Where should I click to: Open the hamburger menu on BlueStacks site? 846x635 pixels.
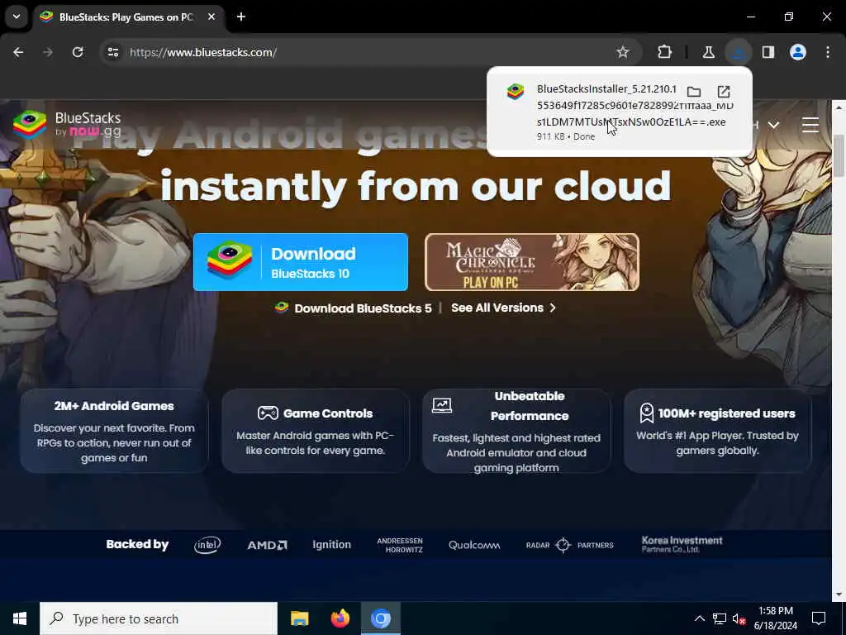[x=810, y=125]
